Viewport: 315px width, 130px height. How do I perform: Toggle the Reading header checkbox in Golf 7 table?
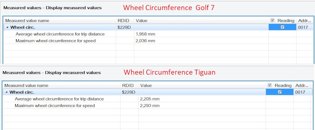pos(272,20)
